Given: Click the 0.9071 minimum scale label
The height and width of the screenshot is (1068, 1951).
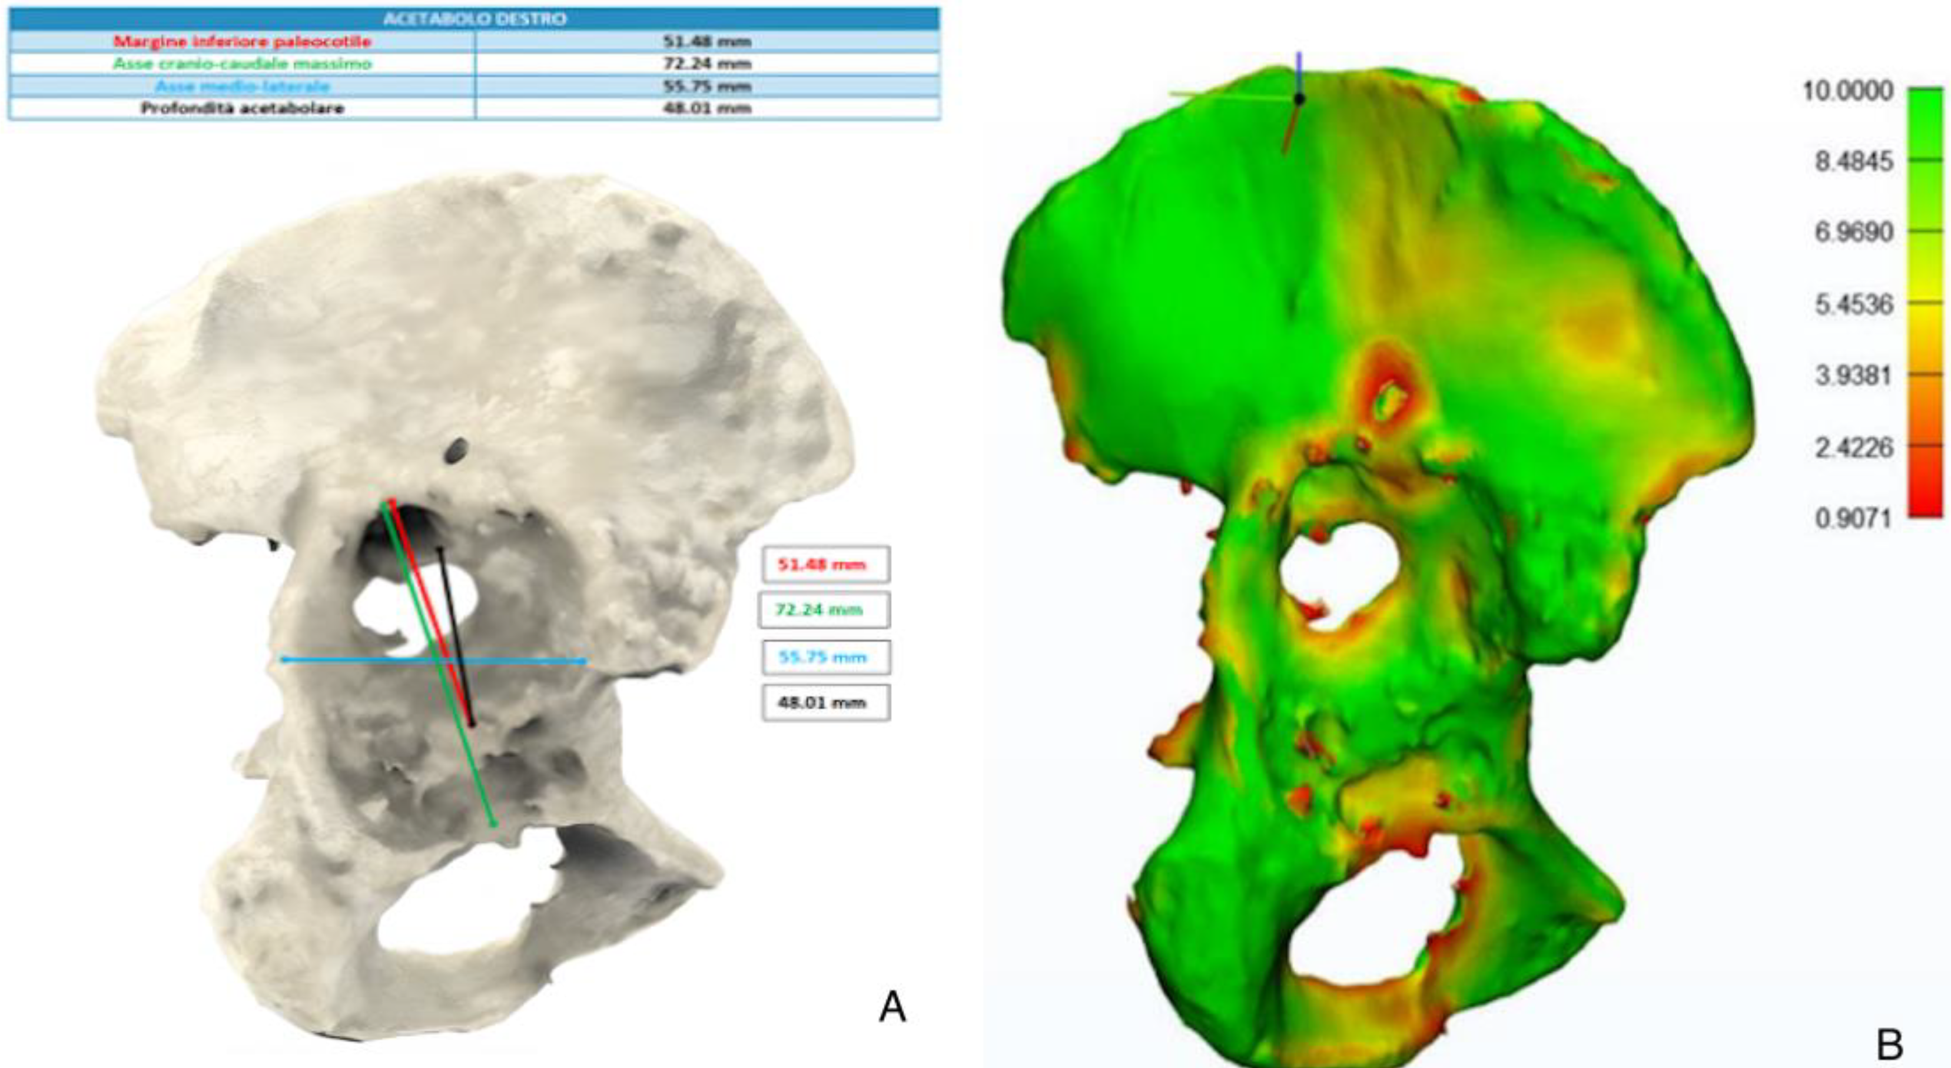Looking at the screenshot, I should click(1853, 519).
